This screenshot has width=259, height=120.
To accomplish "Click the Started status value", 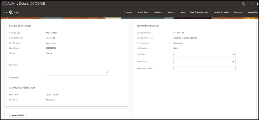I will tap(49, 53).
